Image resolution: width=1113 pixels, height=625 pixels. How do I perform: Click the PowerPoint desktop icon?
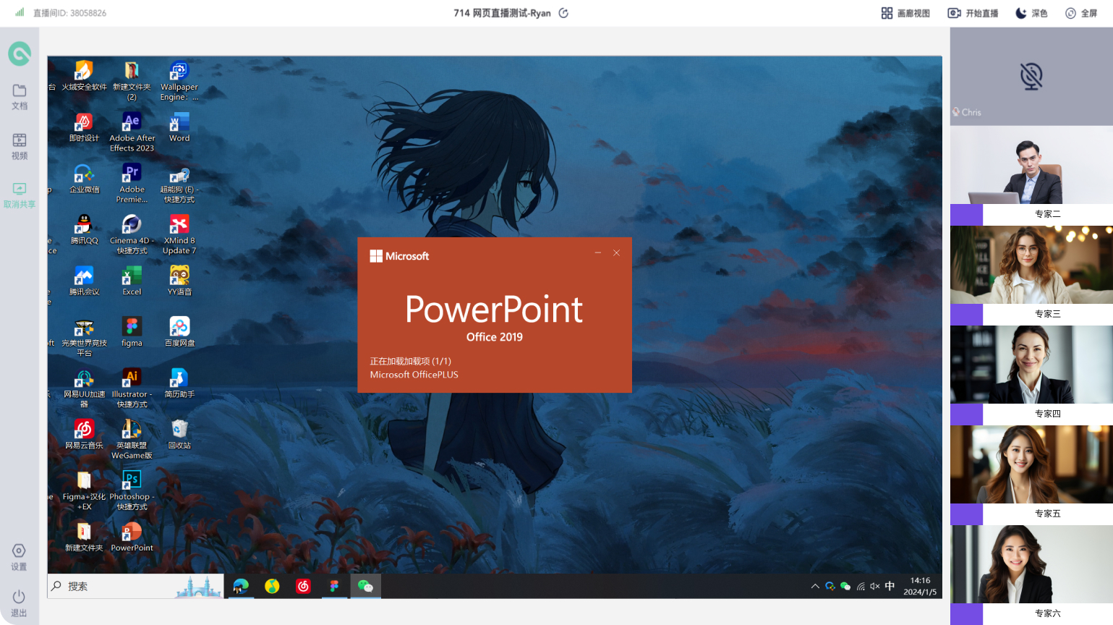[132, 538]
